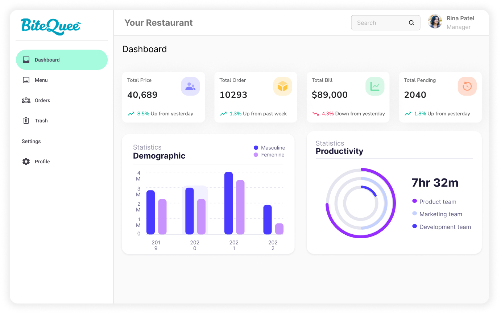Viewport: 501px width, 314px height.
Task: Click the 2019 x-axis year label
Action: click(156, 245)
